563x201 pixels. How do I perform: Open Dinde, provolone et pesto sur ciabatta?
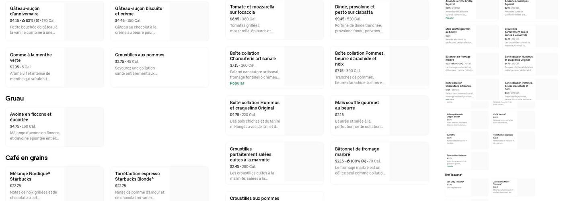pyautogui.click(x=380, y=19)
